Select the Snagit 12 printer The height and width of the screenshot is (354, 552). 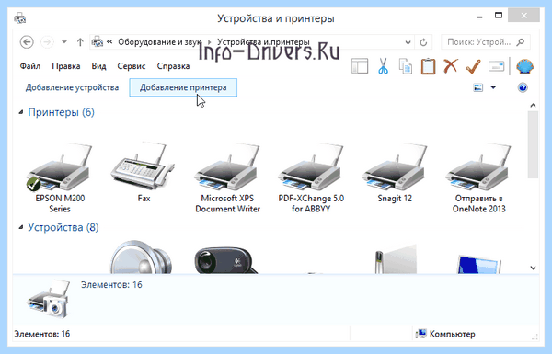click(x=395, y=173)
